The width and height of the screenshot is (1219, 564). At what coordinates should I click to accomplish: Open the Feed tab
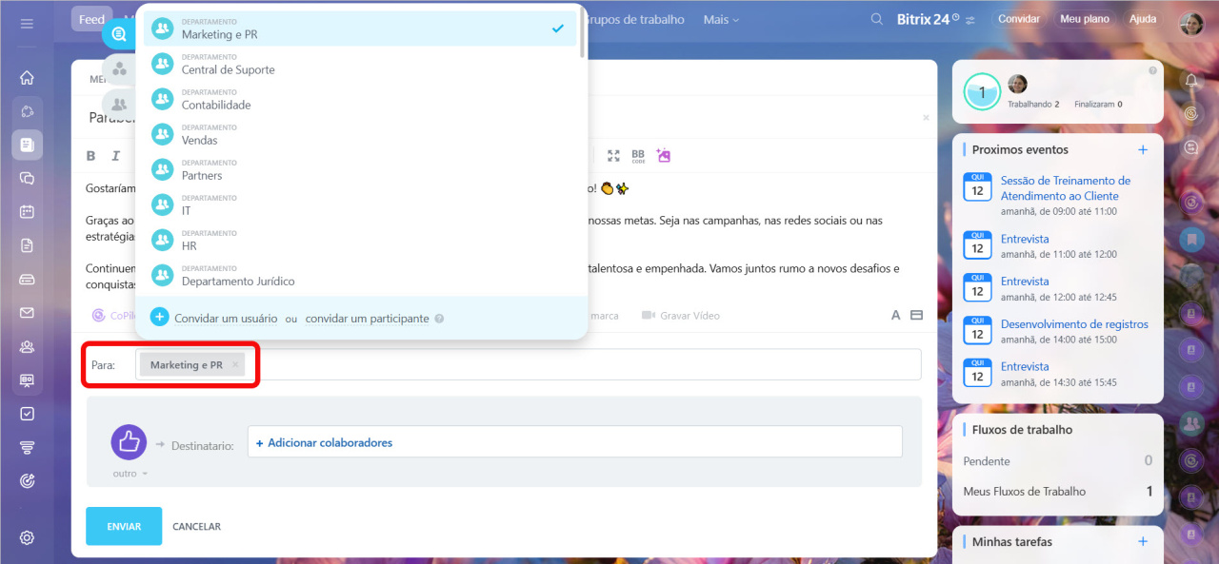(x=91, y=19)
